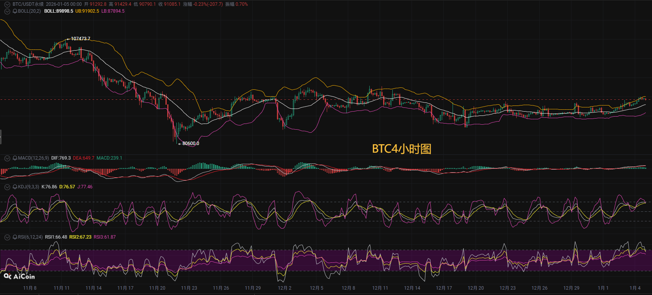Click the MACD(12,26,9) indicator label
652x295 pixels.
33,158
